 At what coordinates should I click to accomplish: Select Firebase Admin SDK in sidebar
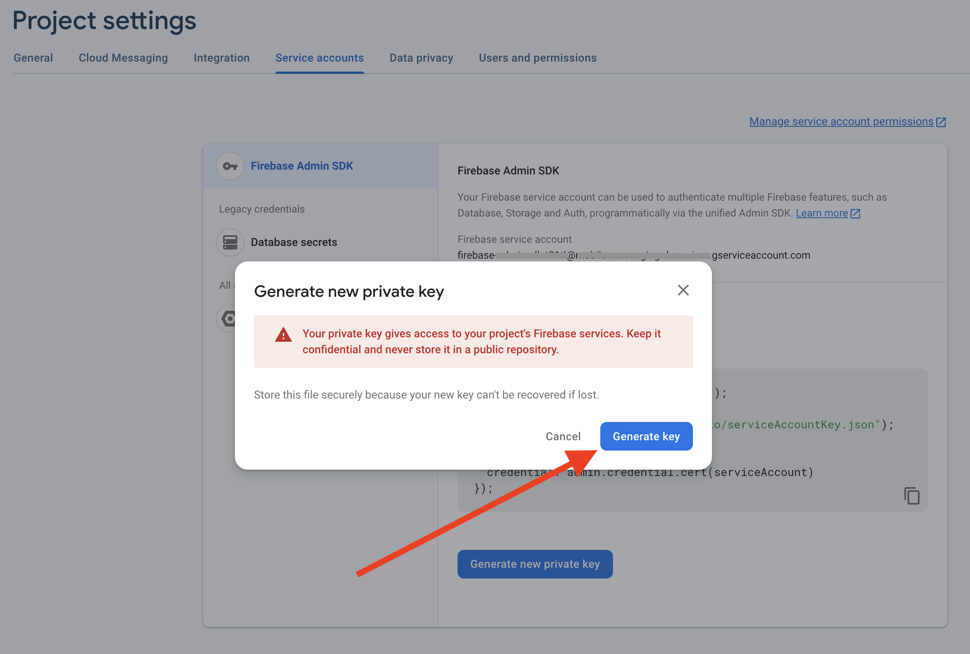click(320, 166)
